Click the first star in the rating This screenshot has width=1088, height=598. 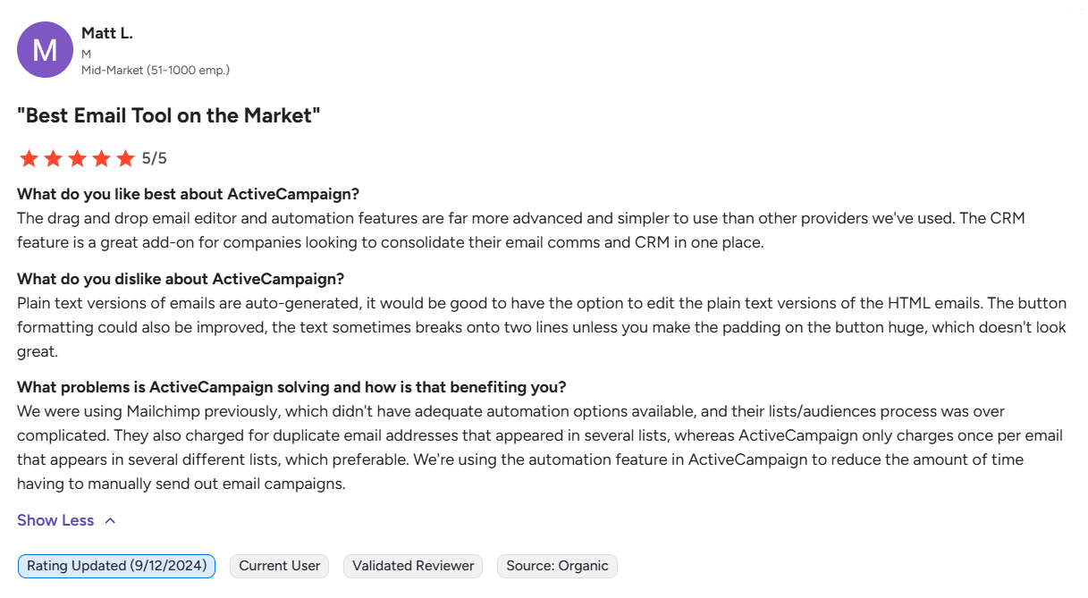[29, 158]
